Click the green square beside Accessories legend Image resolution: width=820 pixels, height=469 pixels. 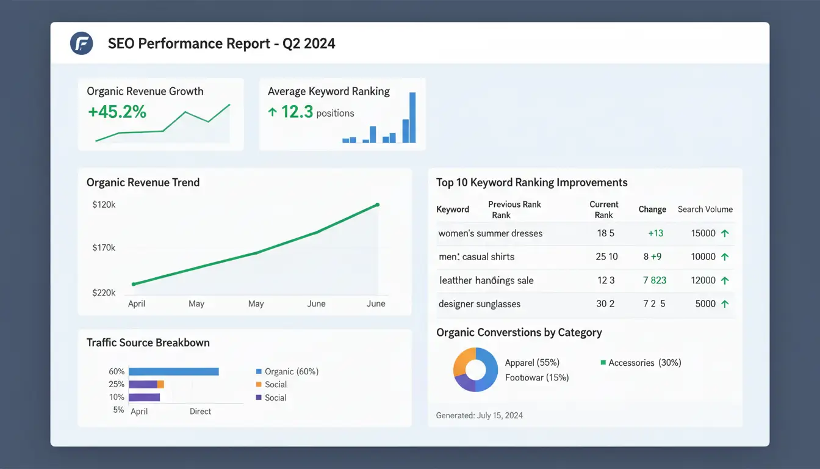tap(603, 363)
